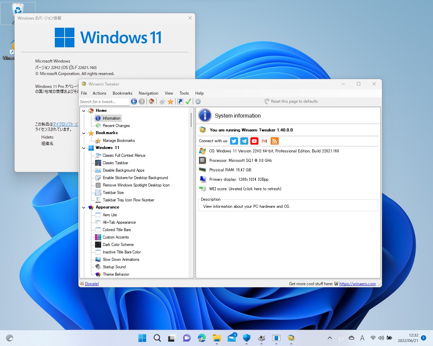
Task: Collapse the Bookmarks section chevron
Action: click(84, 133)
